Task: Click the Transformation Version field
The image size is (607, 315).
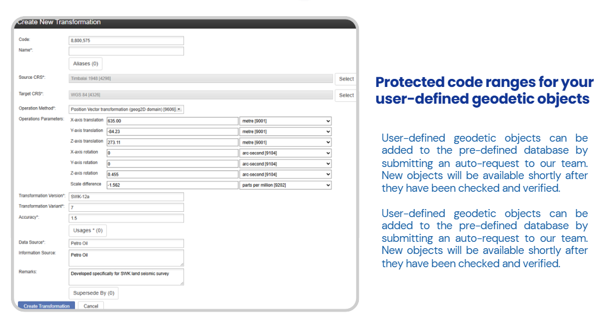Action: point(126,196)
